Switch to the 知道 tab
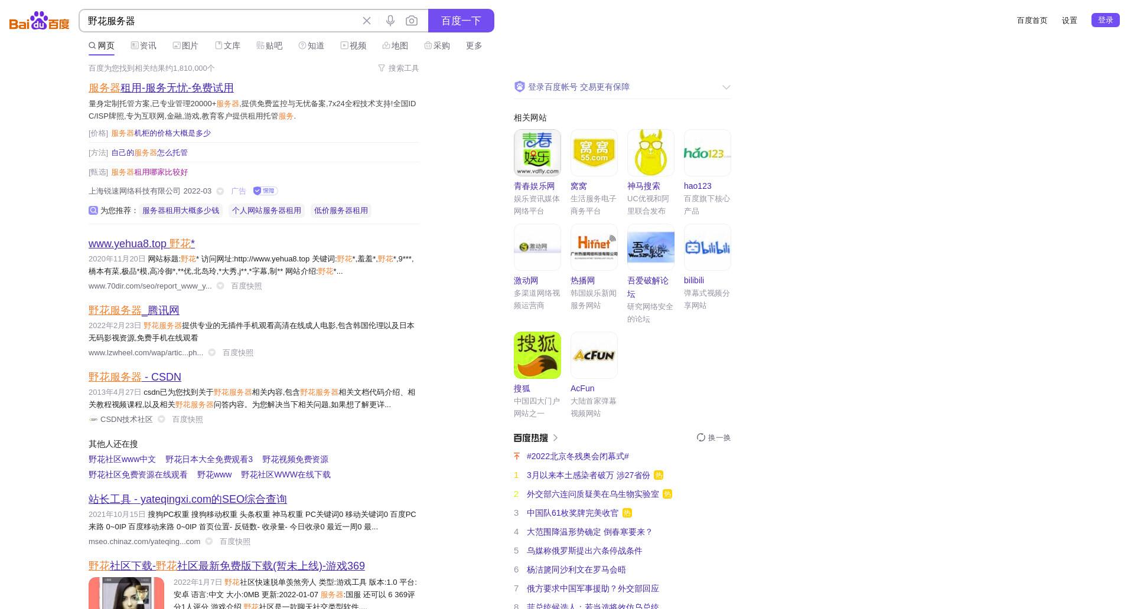 311,45
